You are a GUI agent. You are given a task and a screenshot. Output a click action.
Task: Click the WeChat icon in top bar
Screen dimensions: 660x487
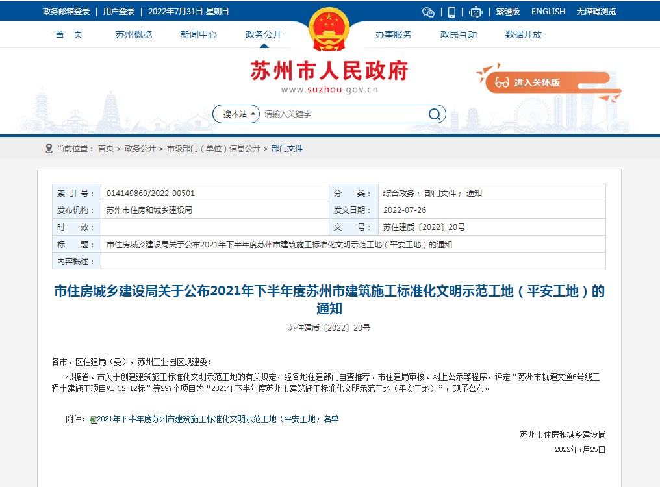428,12
